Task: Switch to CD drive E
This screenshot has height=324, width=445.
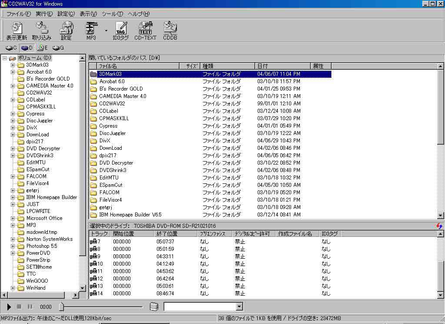Action: click(x=43, y=48)
